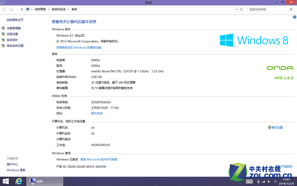297x186 pixels.
Task: Click the Windows 8 logo graphic
Action: [x=254, y=40]
